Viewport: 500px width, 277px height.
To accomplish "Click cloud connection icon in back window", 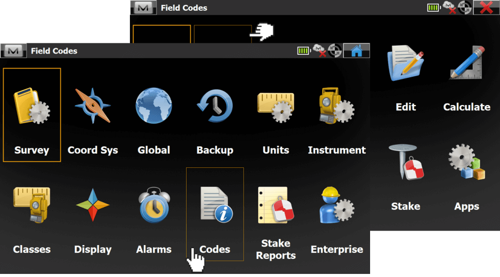I will click(449, 7).
